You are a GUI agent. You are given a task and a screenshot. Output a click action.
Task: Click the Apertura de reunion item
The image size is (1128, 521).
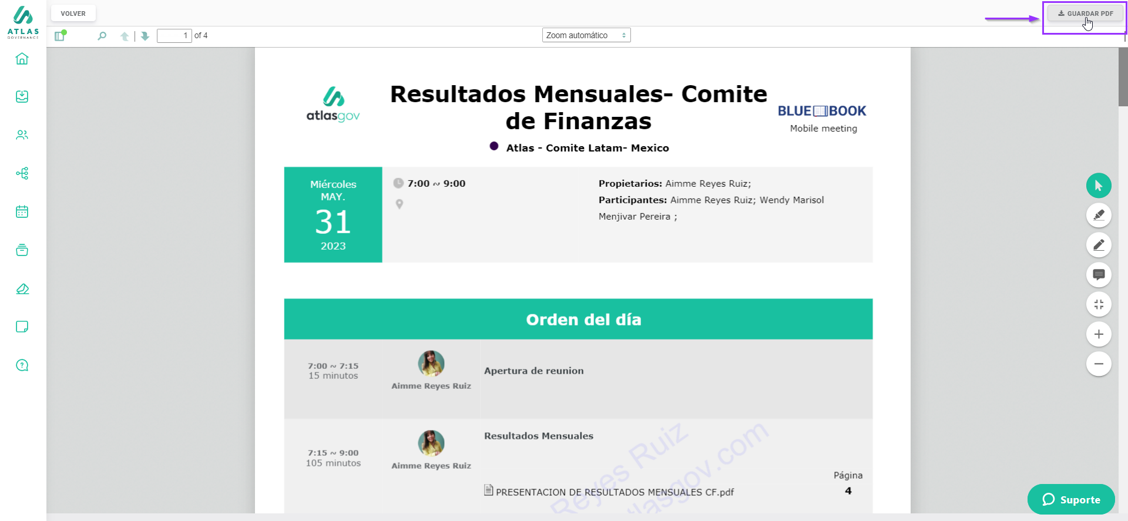(x=534, y=371)
